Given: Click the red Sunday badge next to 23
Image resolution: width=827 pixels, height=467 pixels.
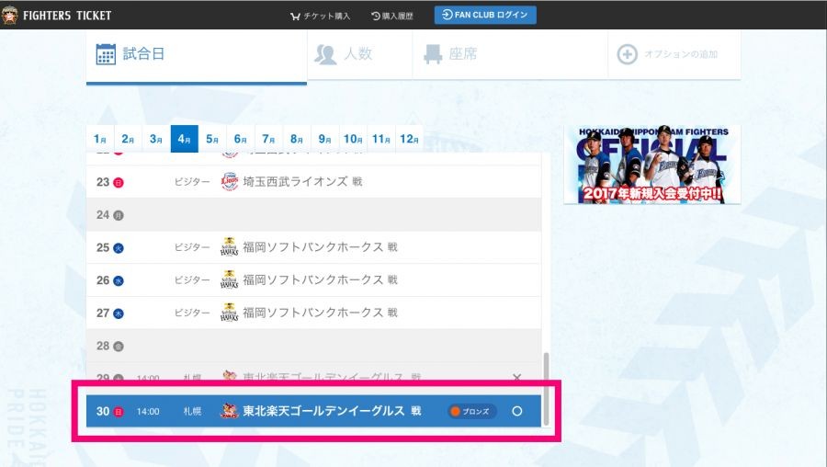Looking at the screenshot, I should pyautogui.click(x=119, y=183).
